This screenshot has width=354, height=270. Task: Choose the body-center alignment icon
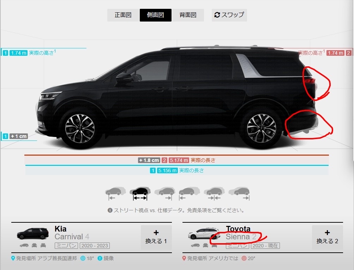(214, 193)
